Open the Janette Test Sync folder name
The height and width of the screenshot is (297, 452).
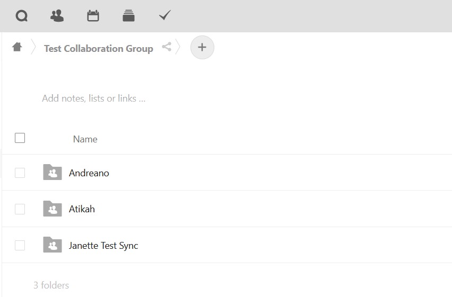pos(103,246)
